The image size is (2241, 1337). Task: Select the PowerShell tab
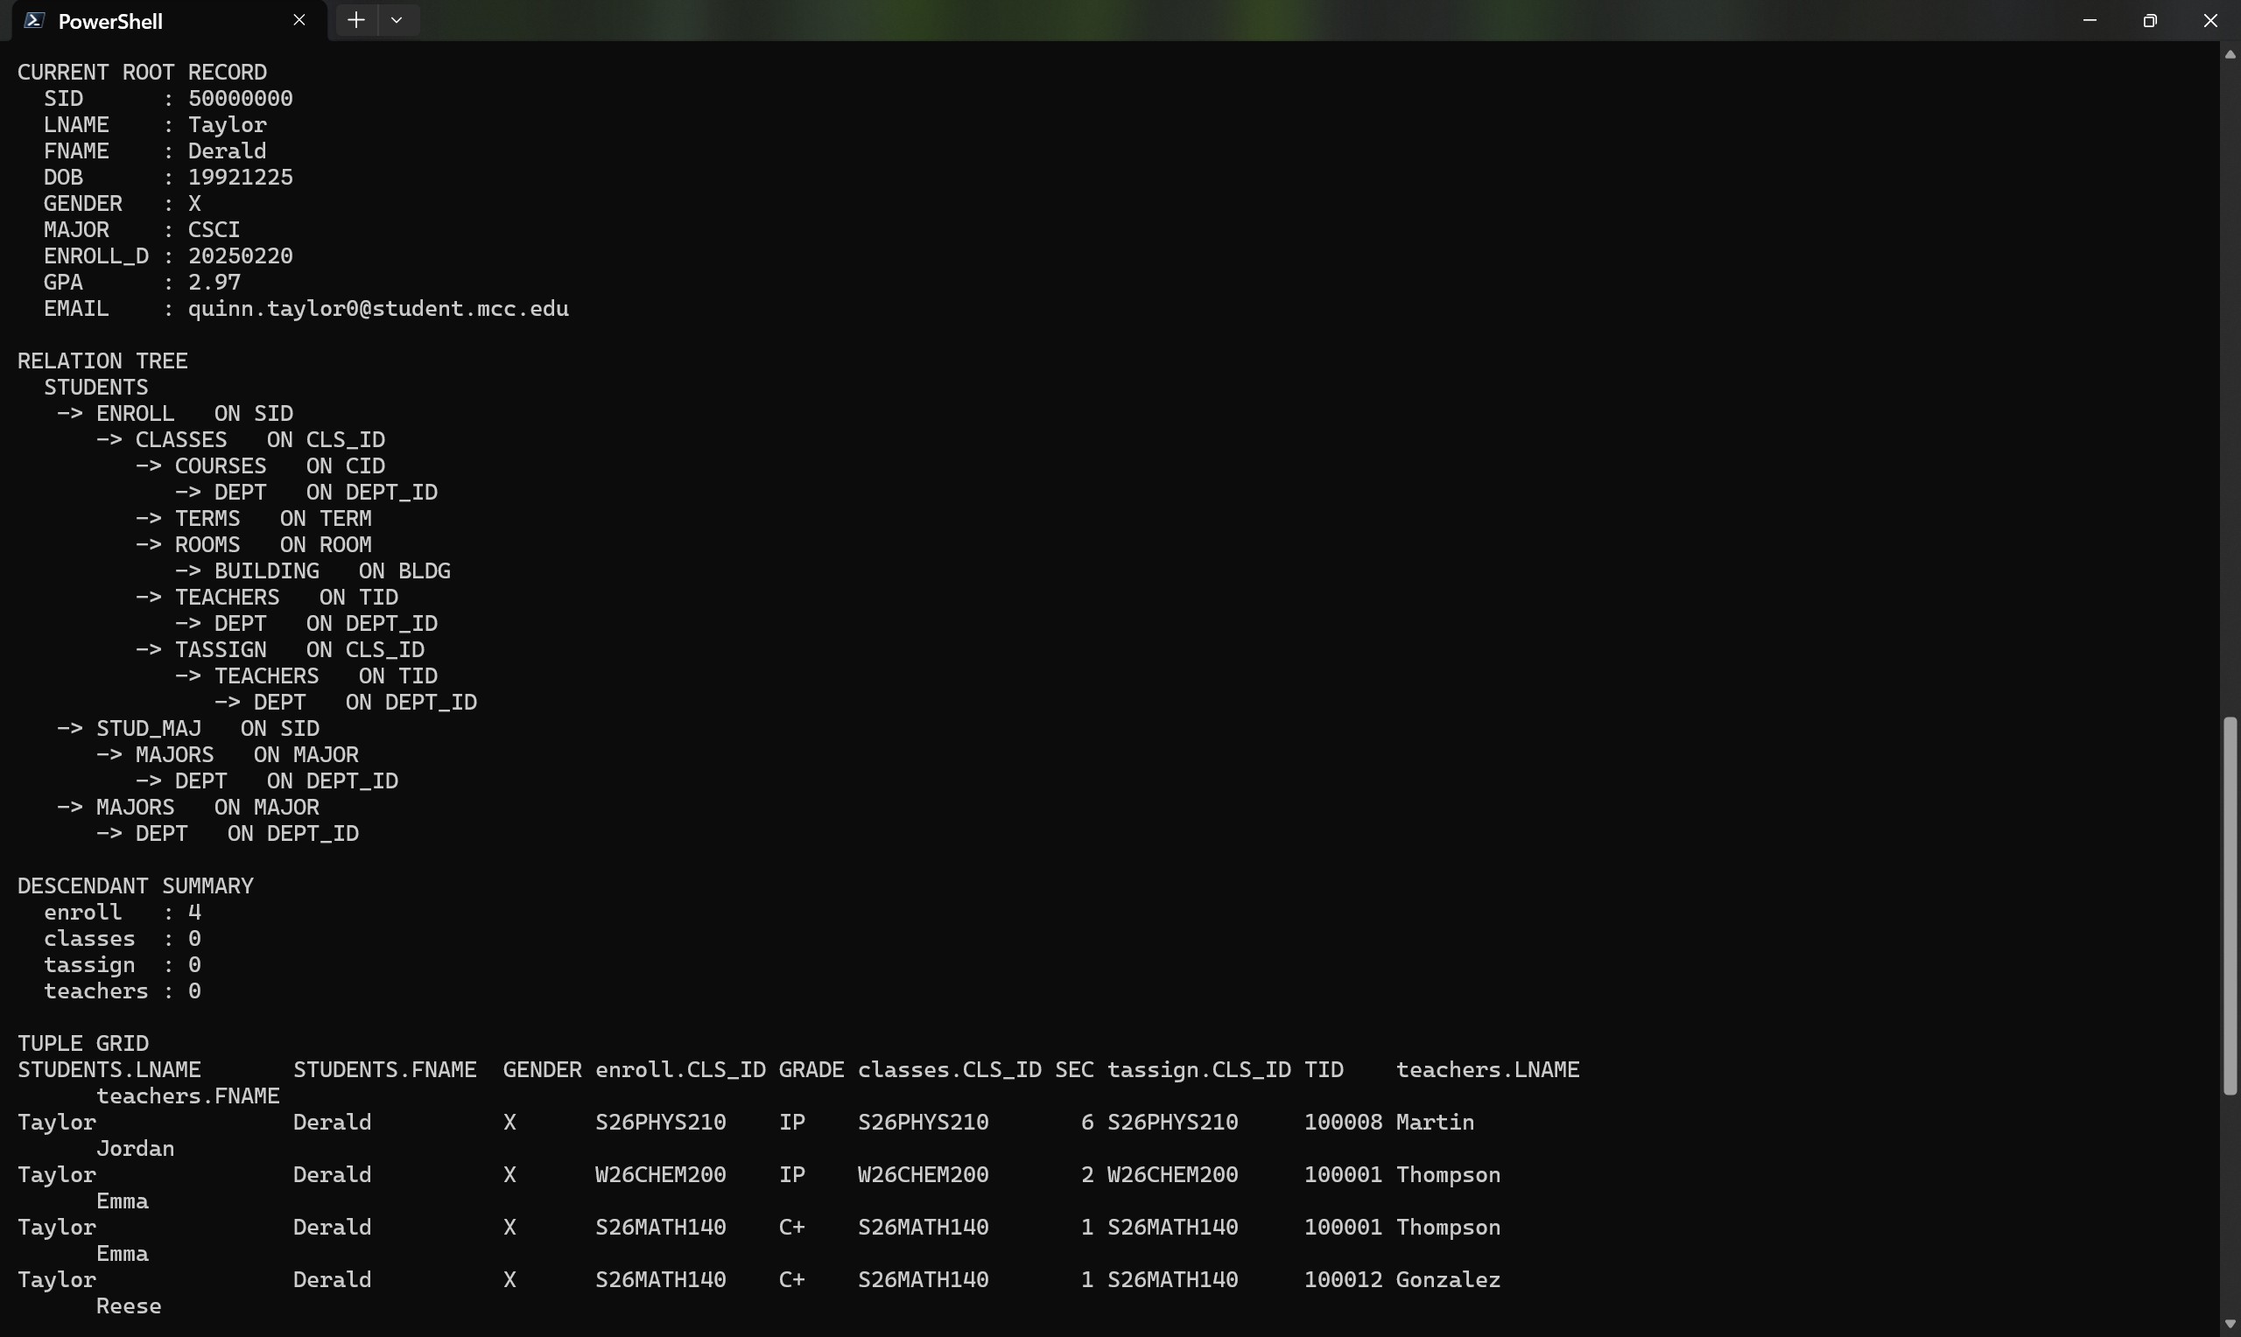click(x=168, y=21)
